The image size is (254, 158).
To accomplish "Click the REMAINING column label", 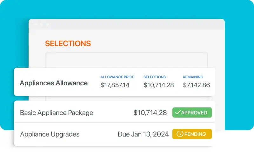I will coord(193,77).
